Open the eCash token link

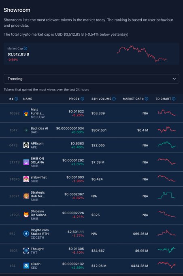[x=36, y=266]
